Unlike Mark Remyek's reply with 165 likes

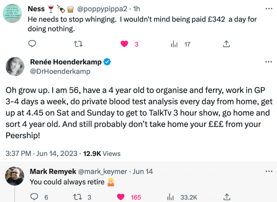tap(121, 197)
